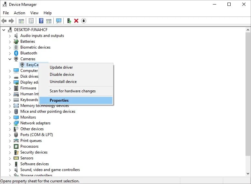Open the Action menu
Image resolution: width=251 pixels, height=184 pixels.
(19, 13)
